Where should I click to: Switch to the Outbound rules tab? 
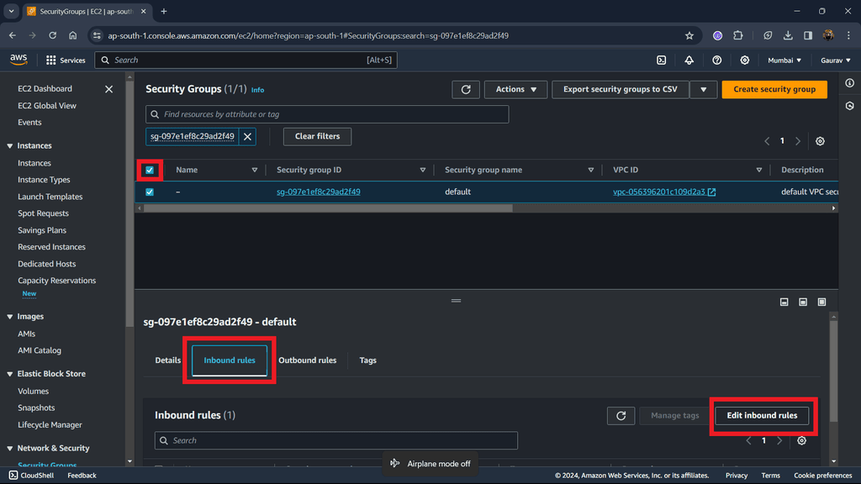(x=308, y=360)
